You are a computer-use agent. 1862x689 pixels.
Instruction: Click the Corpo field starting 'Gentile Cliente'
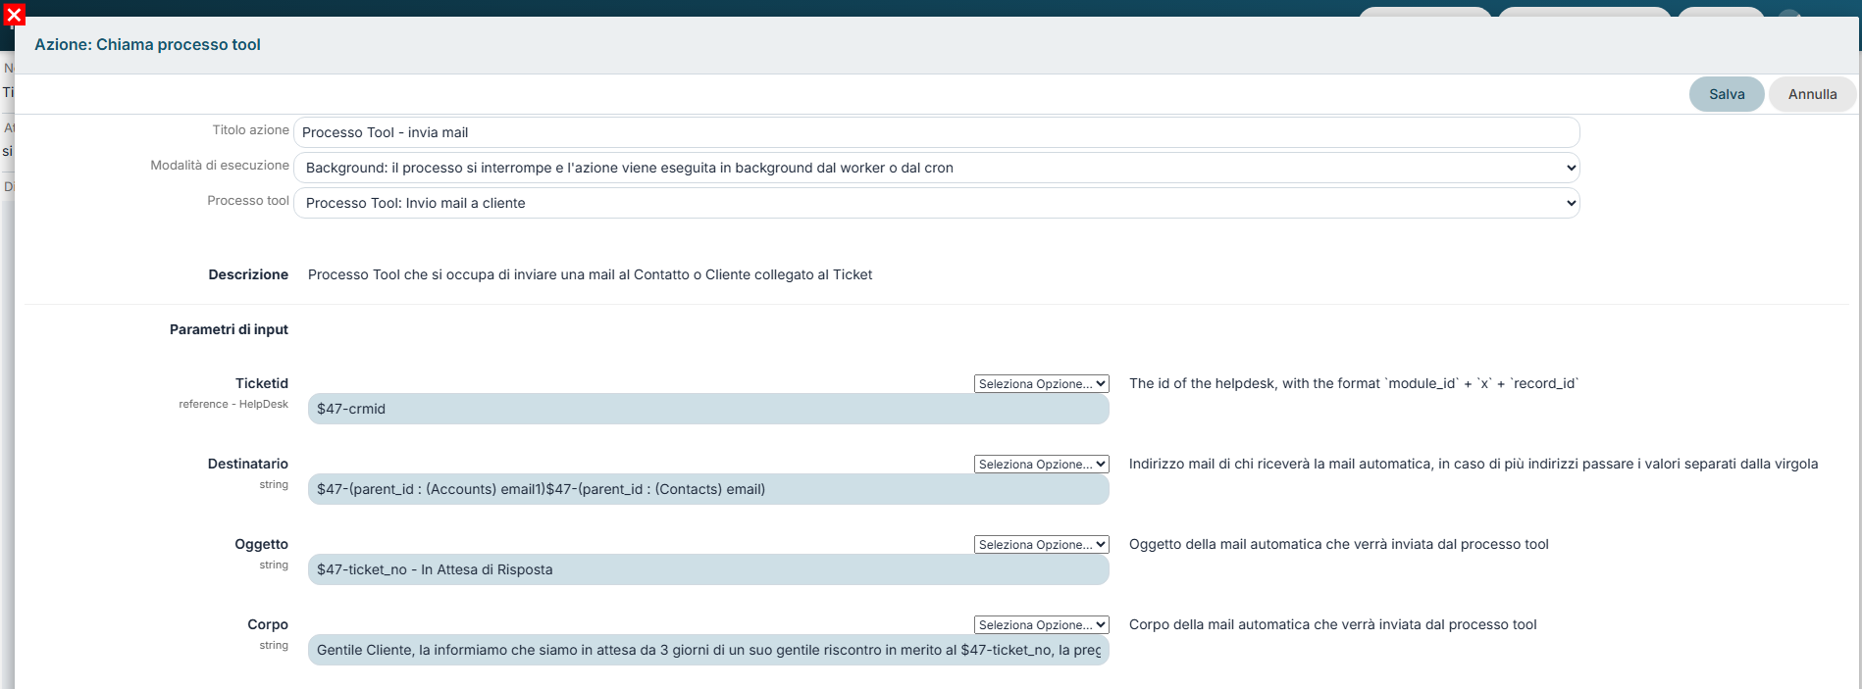708,650
